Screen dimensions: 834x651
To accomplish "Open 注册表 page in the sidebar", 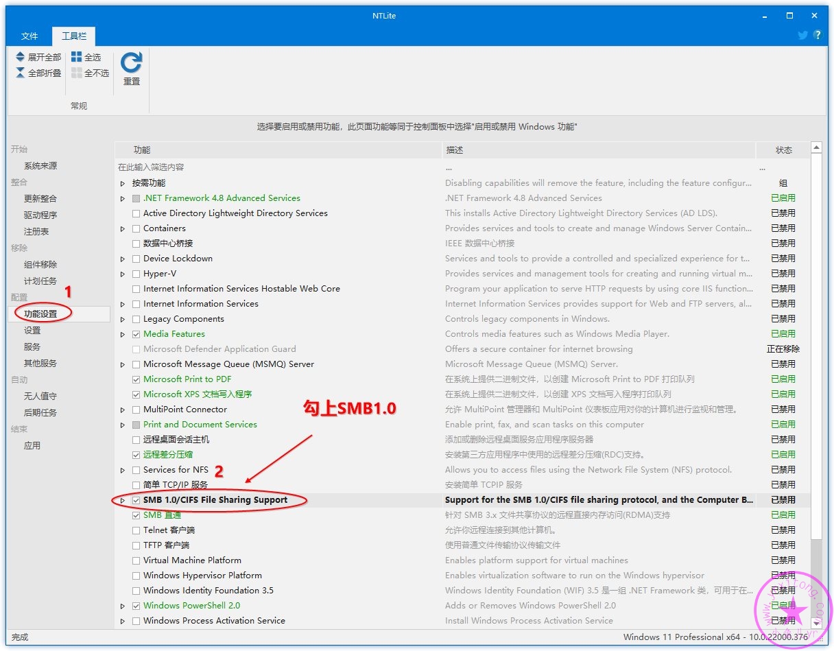I will [36, 232].
